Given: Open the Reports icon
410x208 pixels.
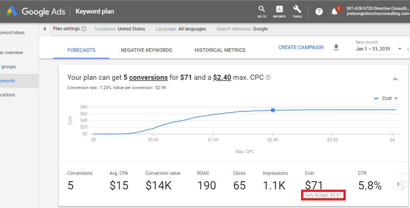Looking at the screenshot, I should click(279, 12).
